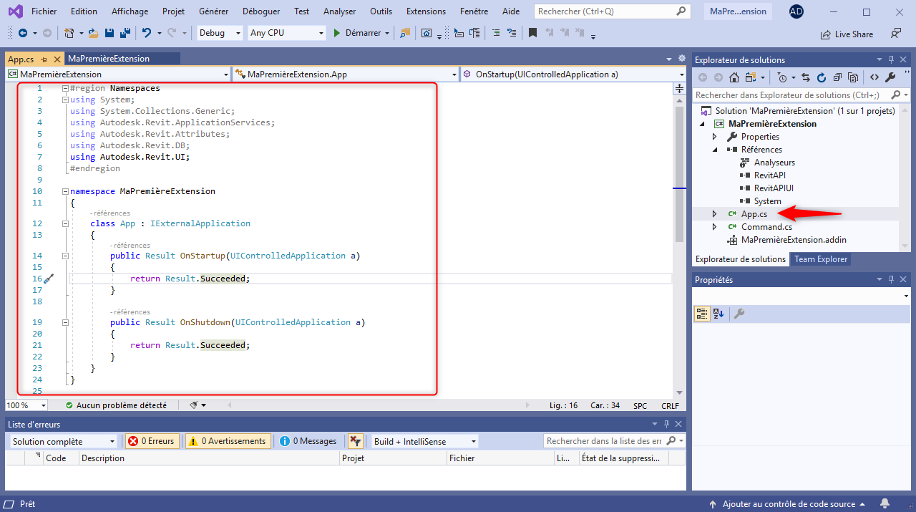Screen dimensions: 916x512
Task: Collapse the Namespaces region on line 1
Action: pyautogui.click(x=64, y=87)
